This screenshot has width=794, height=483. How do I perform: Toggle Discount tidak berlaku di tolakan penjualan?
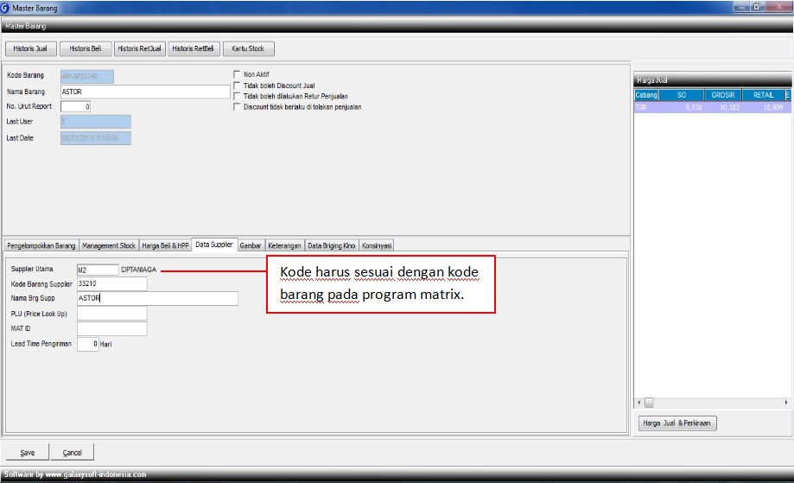(237, 107)
